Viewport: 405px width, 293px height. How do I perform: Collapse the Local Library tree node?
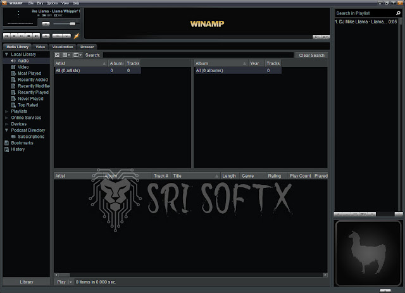click(x=6, y=54)
